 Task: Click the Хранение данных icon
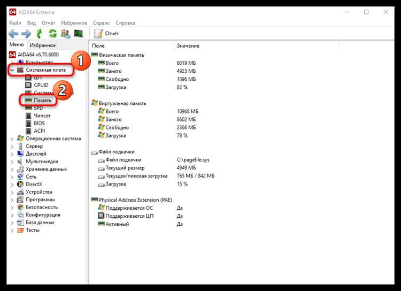click(x=20, y=169)
